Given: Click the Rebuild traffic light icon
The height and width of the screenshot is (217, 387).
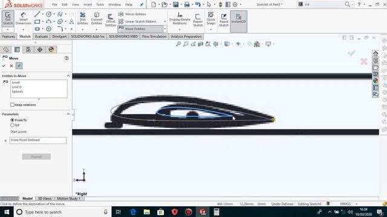Looking at the screenshot, I should tap(220, 4).
